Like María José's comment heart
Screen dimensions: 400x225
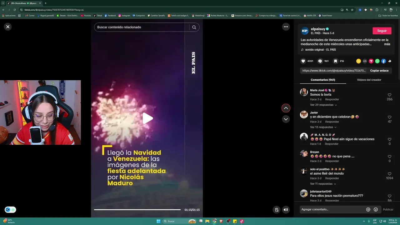coord(389,95)
